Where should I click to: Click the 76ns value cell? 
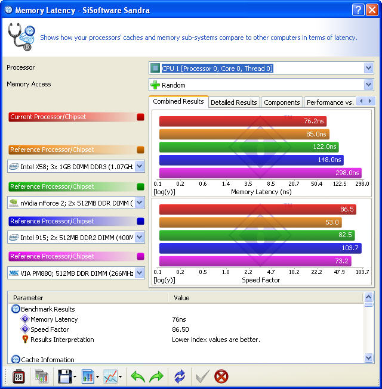[x=179, y=319]
